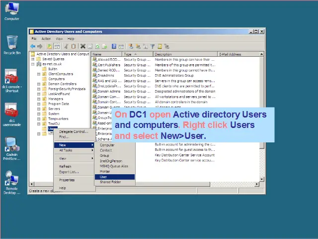Image resolution: width=318 pixels, height=239 pixels.
Task: Sort by the Description column header
Action: (x=185, y=54)
